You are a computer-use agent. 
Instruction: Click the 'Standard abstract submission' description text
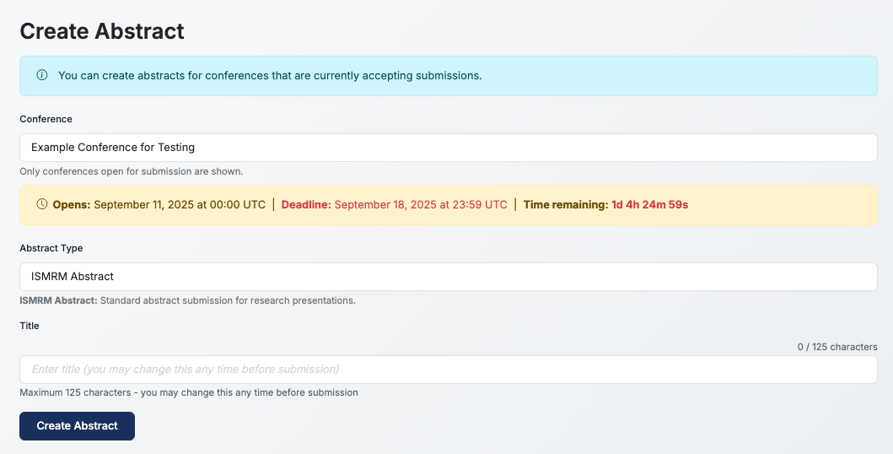point(228,300)
